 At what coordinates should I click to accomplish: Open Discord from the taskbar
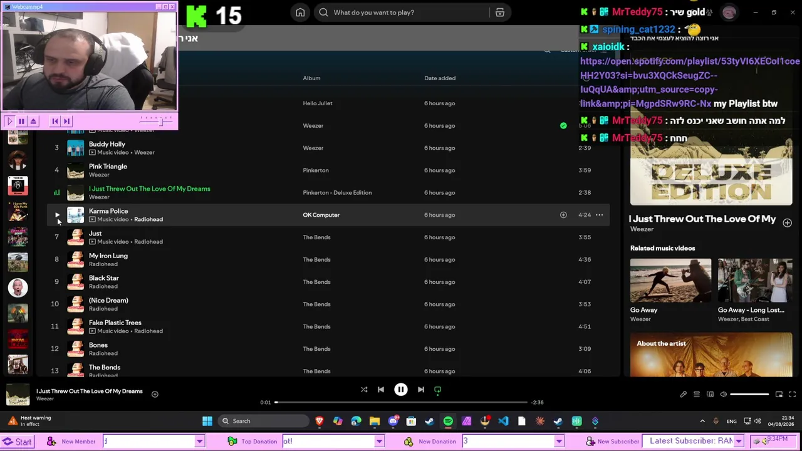click(393, 421)
